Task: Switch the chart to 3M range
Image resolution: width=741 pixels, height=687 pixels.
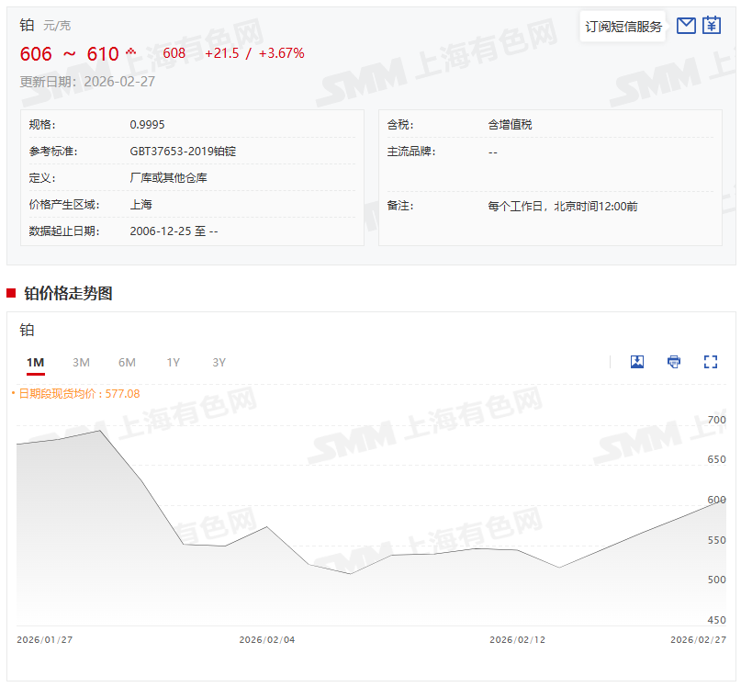Action: point(81,363)
